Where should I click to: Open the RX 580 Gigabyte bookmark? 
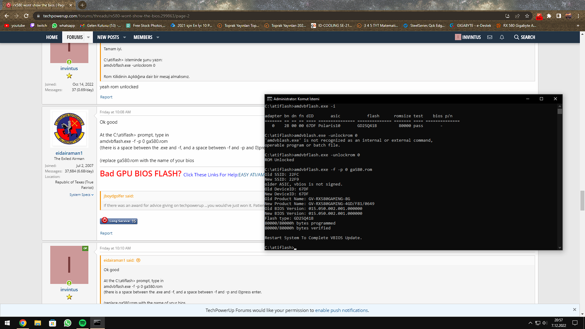click(516, 26)
